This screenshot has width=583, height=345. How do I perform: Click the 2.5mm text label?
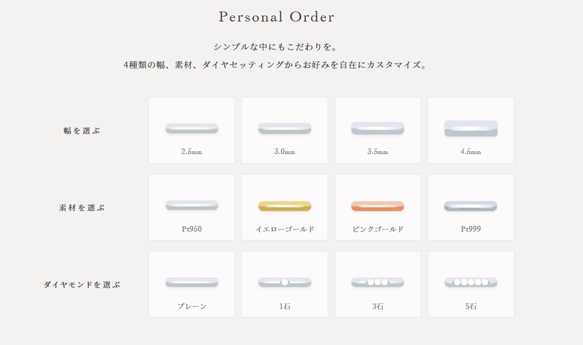(x=191, y=151)
